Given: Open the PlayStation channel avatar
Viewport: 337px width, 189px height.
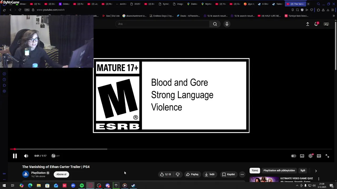Looking at the screenshot, I should (26, 174).
